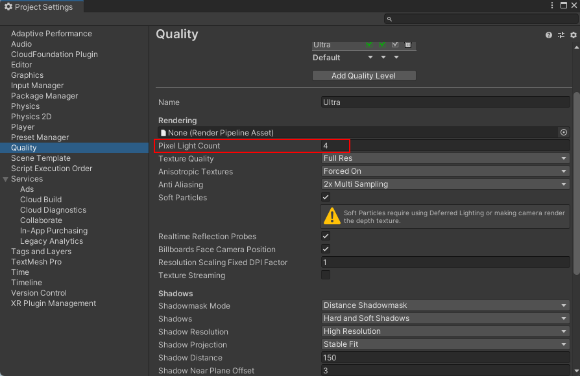Click the Add Quality Level button
The width and height of the screenshot is (580, 376).
363,76
